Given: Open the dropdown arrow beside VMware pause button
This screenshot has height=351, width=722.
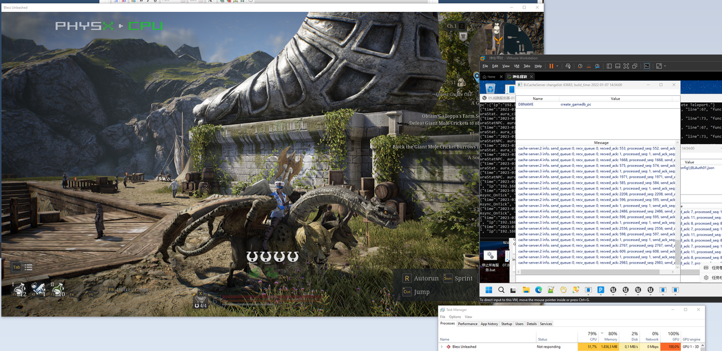Looking at the screenshot, I should [557, 66].
